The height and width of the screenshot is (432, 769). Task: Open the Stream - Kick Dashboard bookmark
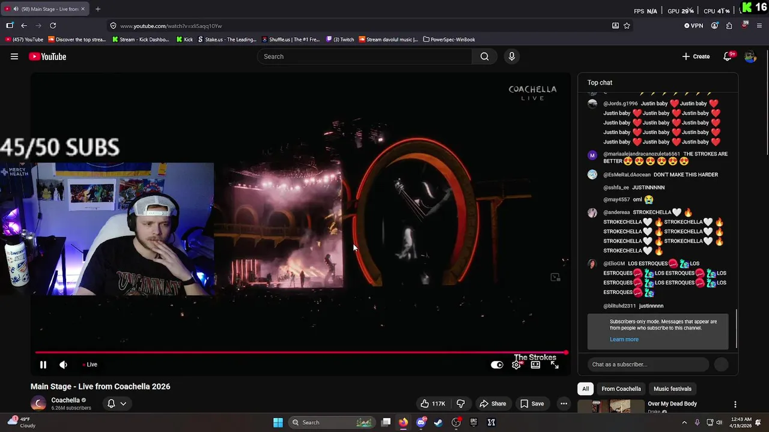click(x=141, y=40)
